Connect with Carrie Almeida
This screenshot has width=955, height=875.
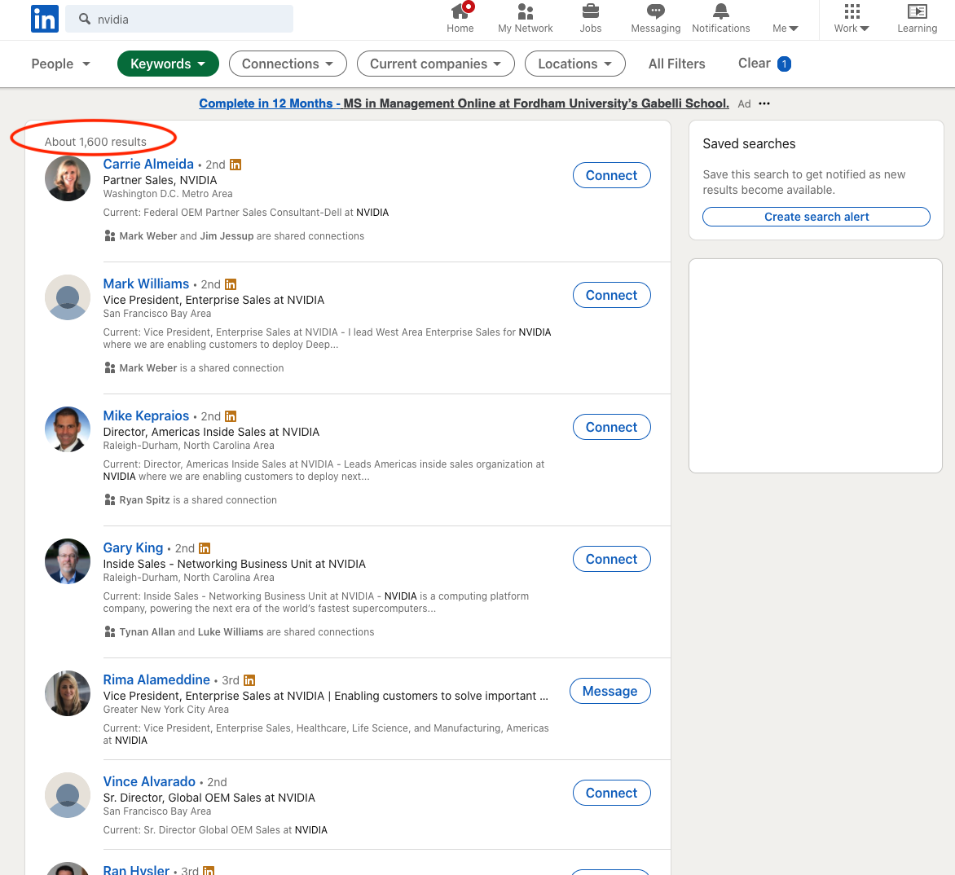tap(611, 175)
